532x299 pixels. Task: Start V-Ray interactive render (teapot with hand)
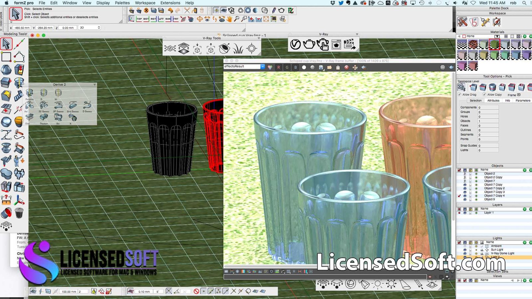[323, 44]
